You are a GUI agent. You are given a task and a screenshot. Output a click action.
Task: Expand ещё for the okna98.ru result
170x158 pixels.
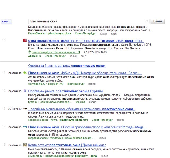click(x=83, y=56)
